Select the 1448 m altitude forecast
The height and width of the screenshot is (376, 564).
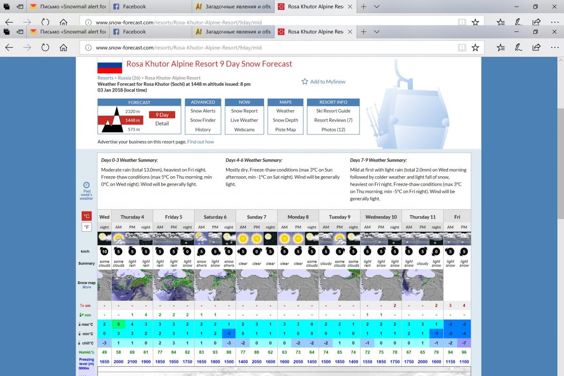click(x=132, y=120)
